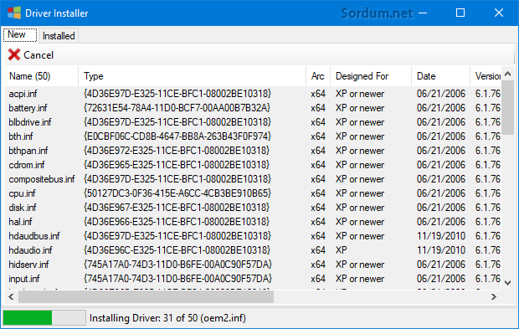The height and width of the screenshot is (329, 519).
Task: Select the bthpan.inf entry
Action: 253,151
